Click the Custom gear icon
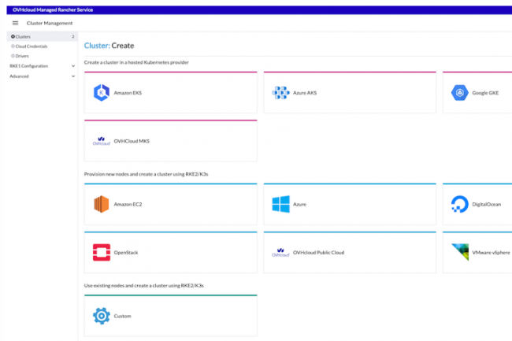The height and width of the screenshot is (341, 512). pyautogui.click(x=102, y=316)
